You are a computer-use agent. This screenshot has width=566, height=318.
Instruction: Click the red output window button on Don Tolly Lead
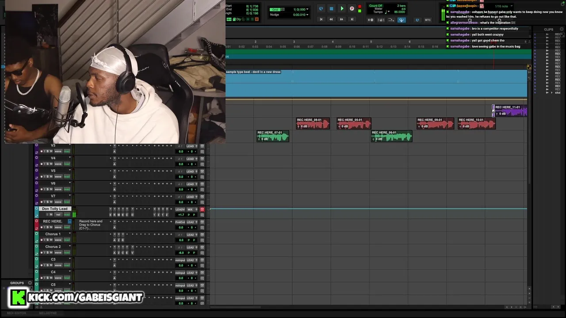(202, 209)
